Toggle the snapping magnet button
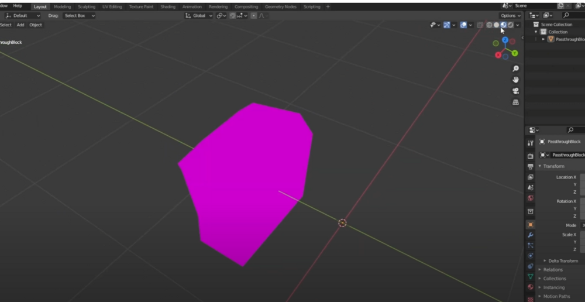Viewport: 585px width, 302px height. 232,16
